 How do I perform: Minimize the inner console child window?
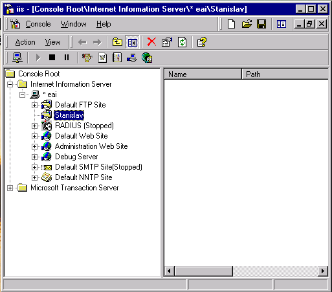coord(299,24)
